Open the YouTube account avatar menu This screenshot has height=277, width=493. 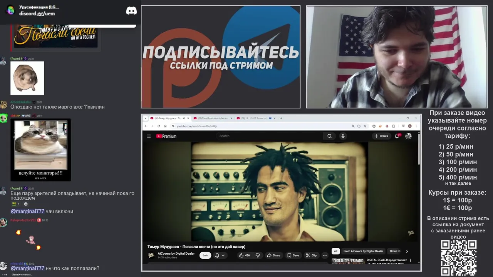point(408,136)
